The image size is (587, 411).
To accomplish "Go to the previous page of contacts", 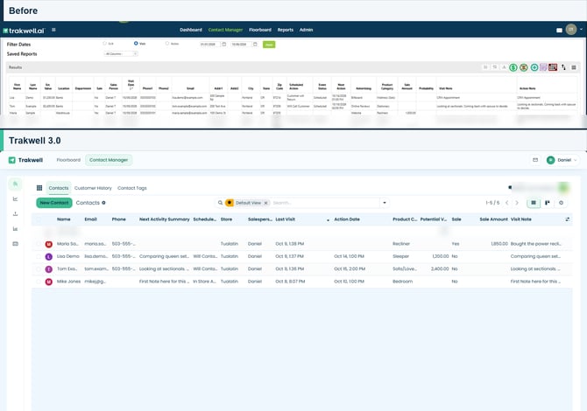I will pos(507,203).
